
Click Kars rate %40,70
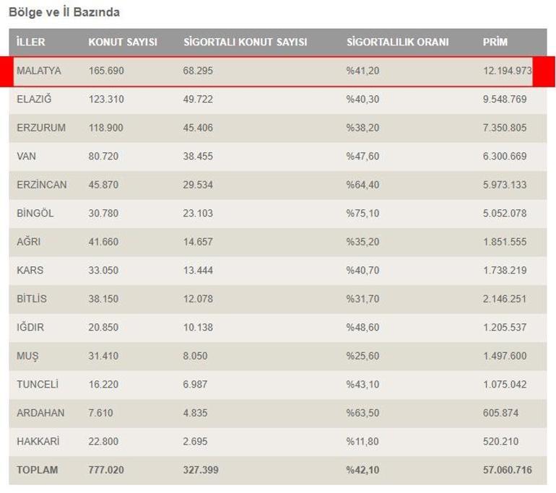[x=362, y=270]
